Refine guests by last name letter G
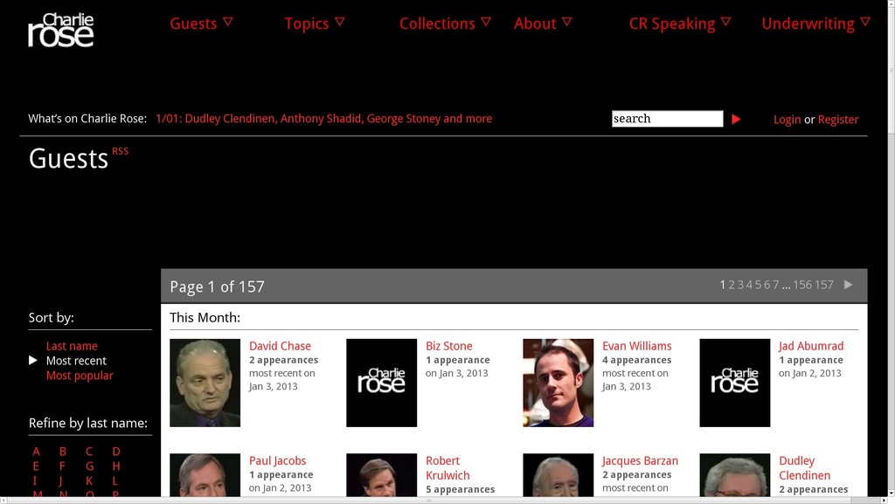The image size is (895, 504). (90, 466)
